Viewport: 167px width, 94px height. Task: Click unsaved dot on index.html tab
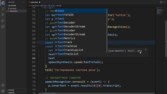pos(40,2)
